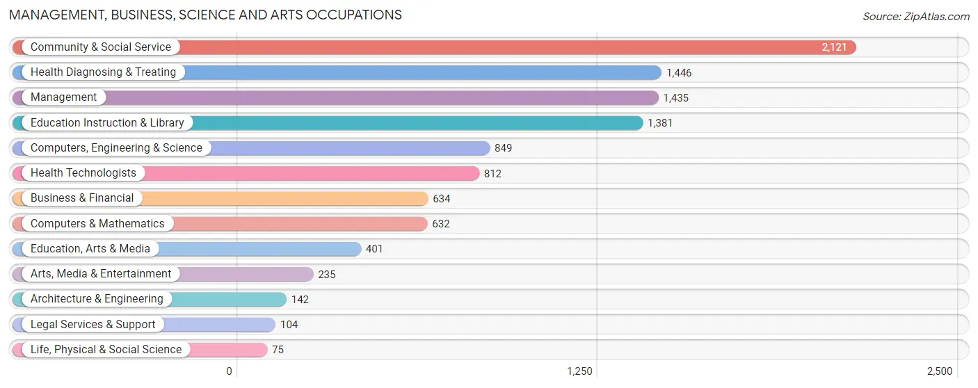Click the Business & Financial label
The width and height of the screenshot is (978, 388).
coord(82,198)
